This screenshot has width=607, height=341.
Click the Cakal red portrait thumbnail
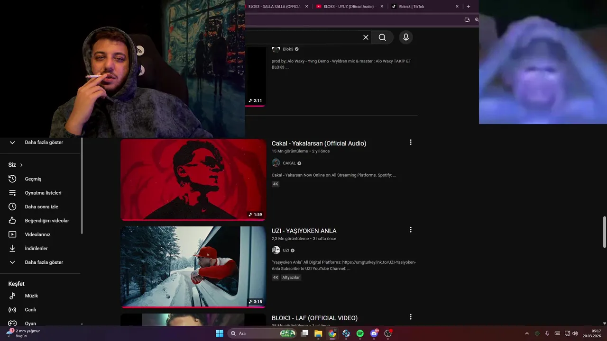click(193, 179)
